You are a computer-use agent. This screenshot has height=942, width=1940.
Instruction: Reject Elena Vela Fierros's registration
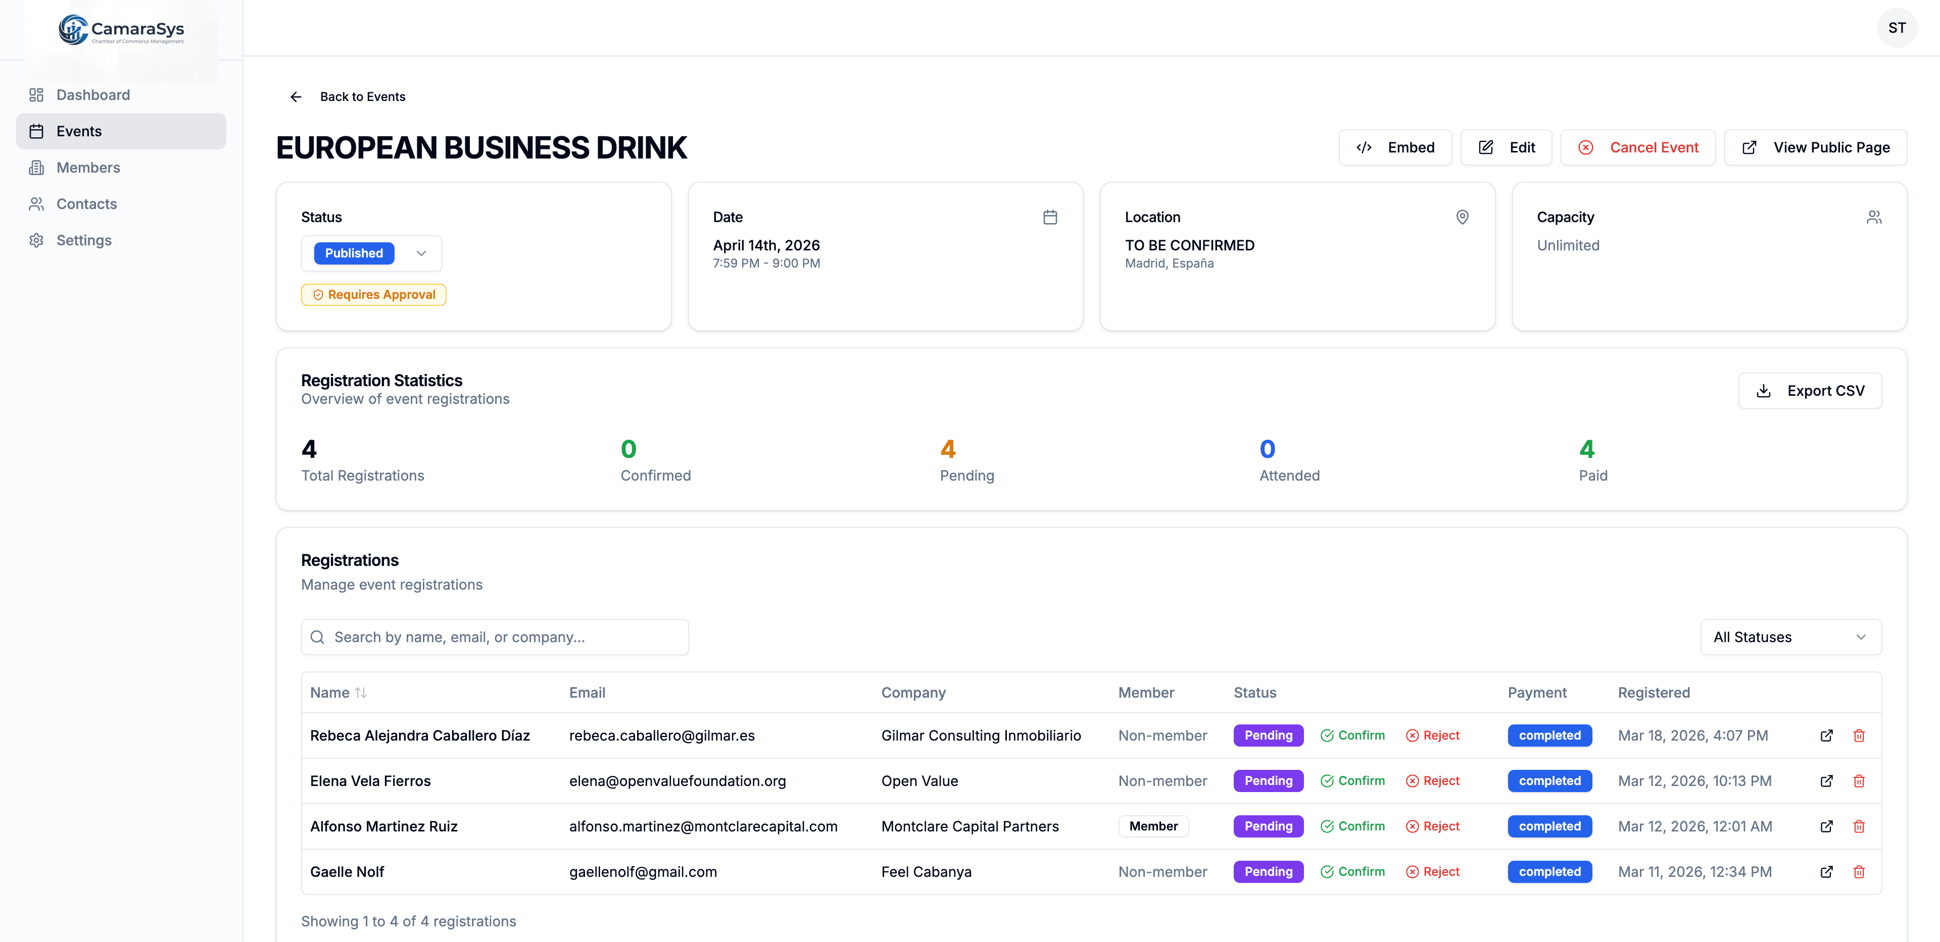coord(1432,781)
